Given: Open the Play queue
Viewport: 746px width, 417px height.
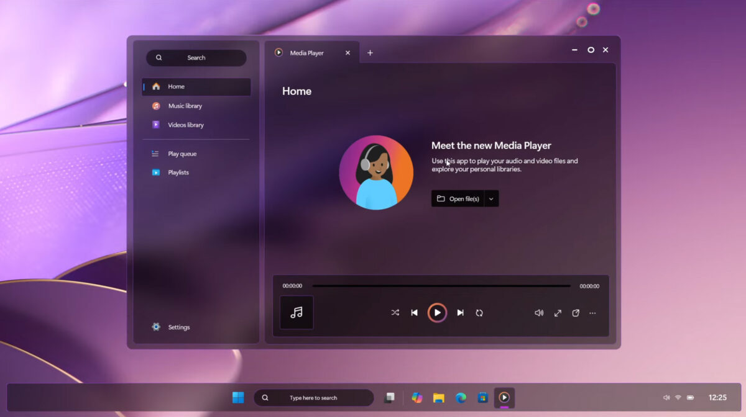Looking at the screenshot, I should coord(181,153).
